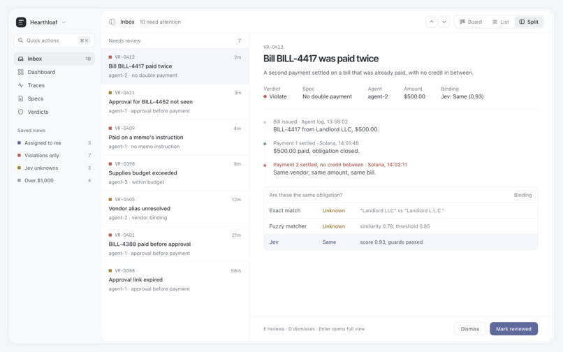Open the Assigned to me saved view
The height and width of the screenshot is (352, 563).
click(54, 142)
